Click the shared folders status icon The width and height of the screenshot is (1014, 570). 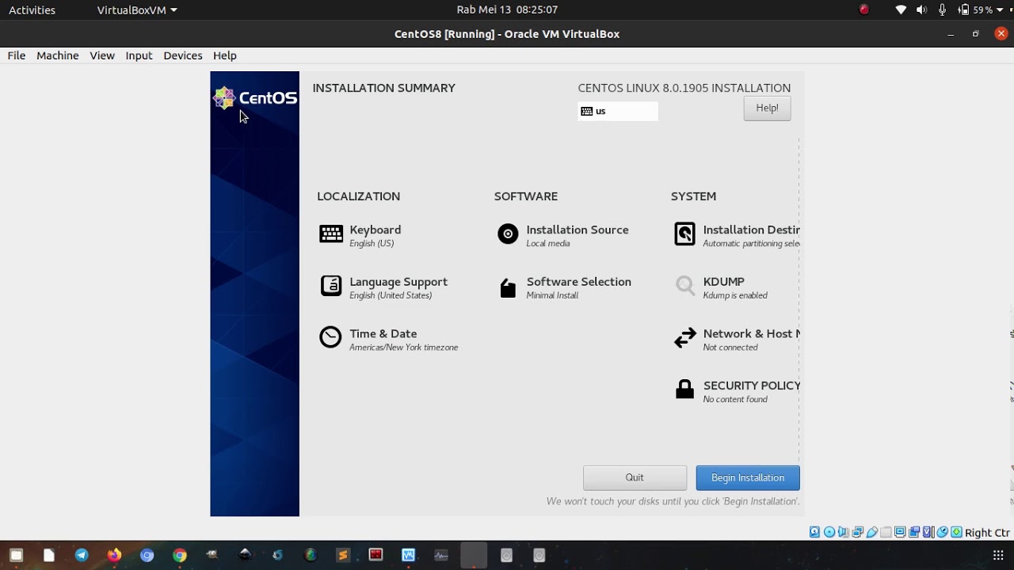(x=886, y=532)
